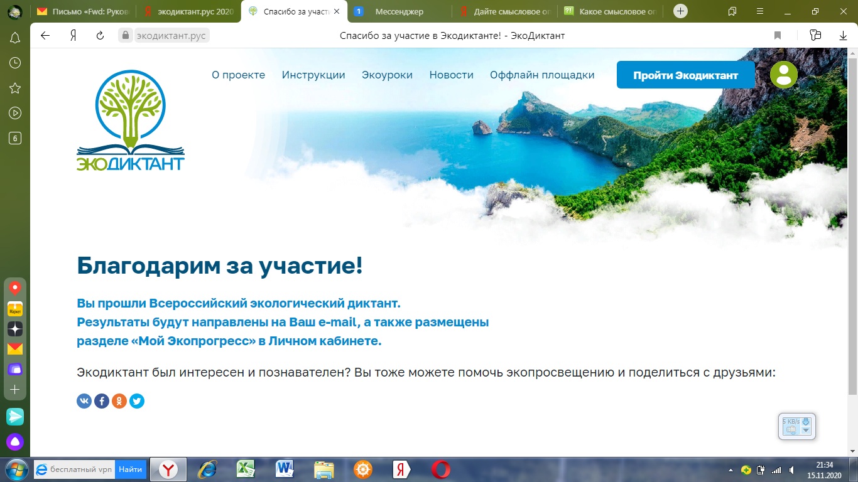The image size is (858, 482).
Task: Open the downloads arrow icon
Action: (843, 36)
